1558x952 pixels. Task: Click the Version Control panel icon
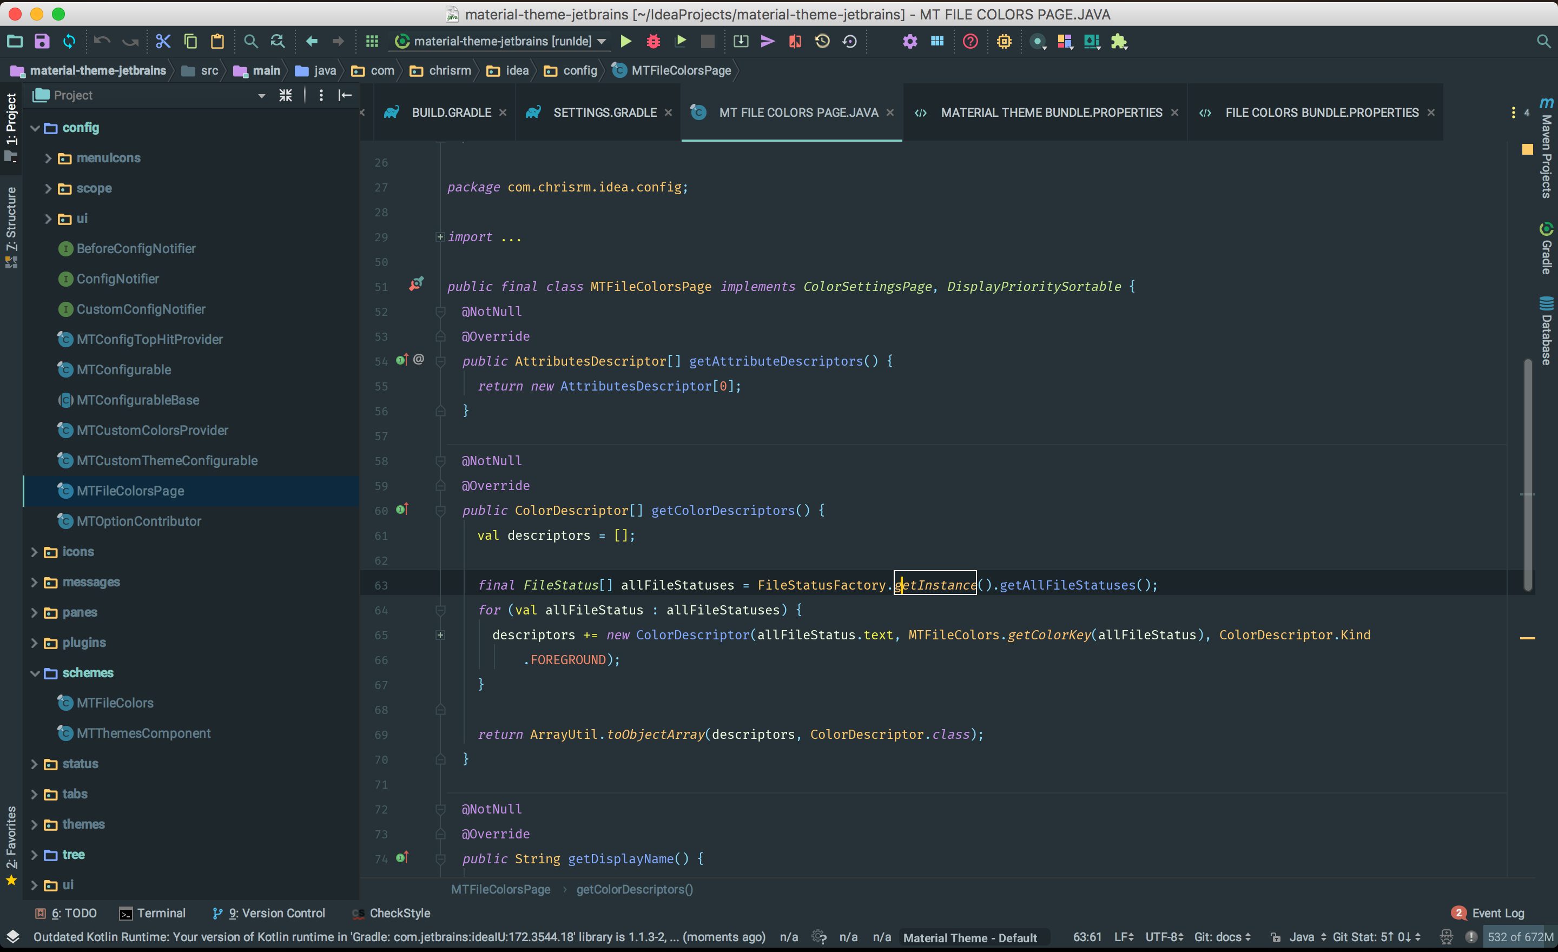coord(213,913)
